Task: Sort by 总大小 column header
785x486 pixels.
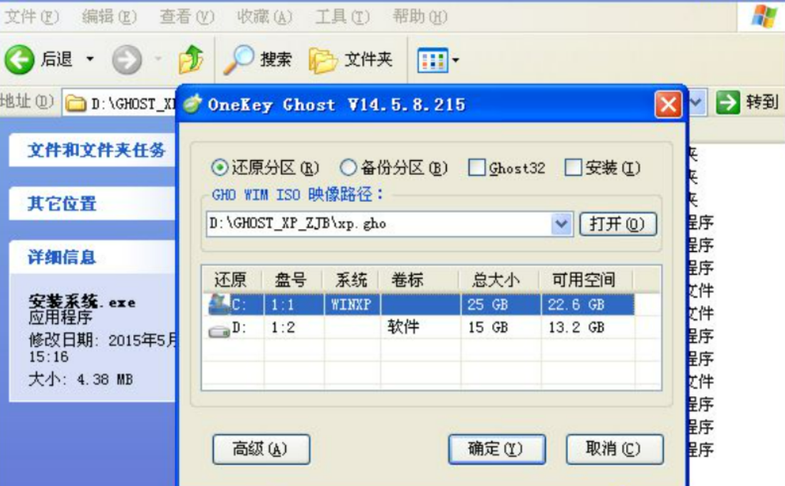Action: click(500, 279)
